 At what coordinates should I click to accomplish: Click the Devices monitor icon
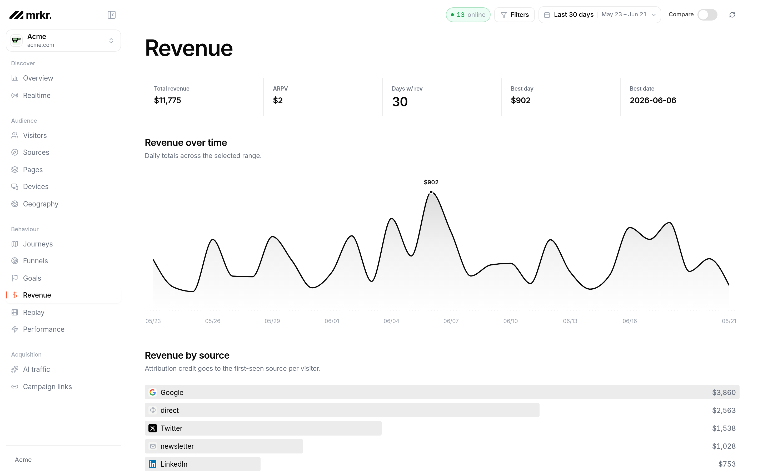(15, 186)
